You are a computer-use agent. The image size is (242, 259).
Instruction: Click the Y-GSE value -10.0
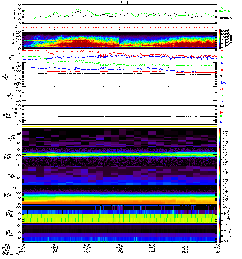click(87, 247)
